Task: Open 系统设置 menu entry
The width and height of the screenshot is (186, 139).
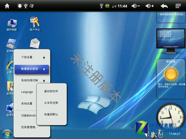Action: pyautogui.click(x=27, y=103)
